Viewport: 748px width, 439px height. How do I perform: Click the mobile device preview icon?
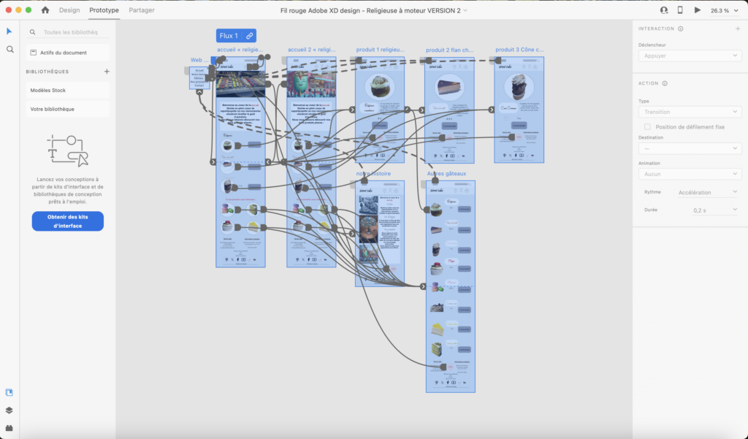[x=680, y=10]
